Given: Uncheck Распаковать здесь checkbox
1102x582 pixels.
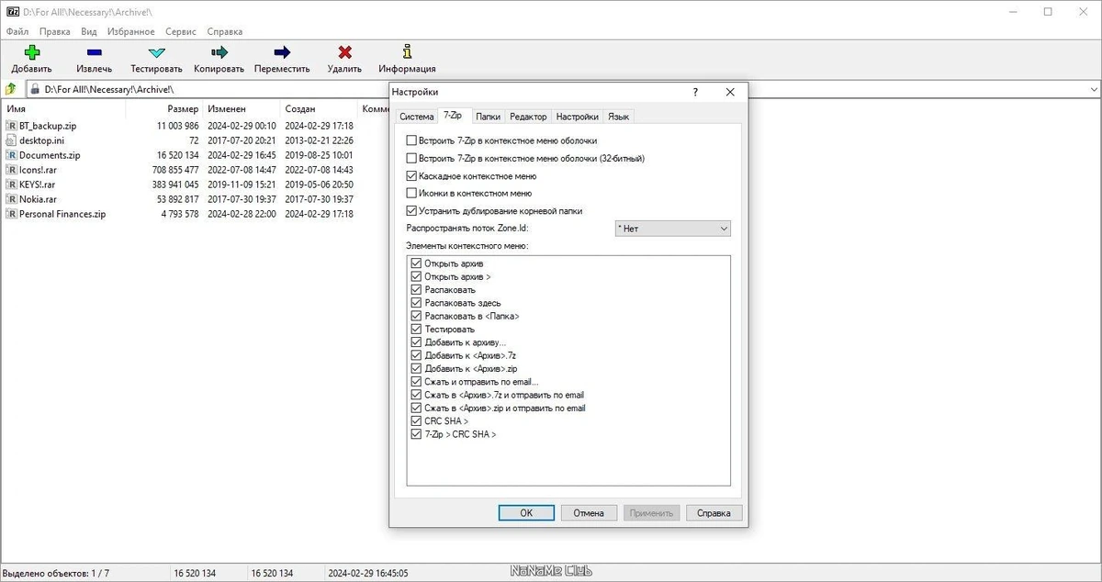Looking at the screenshot, I should 416,303.
